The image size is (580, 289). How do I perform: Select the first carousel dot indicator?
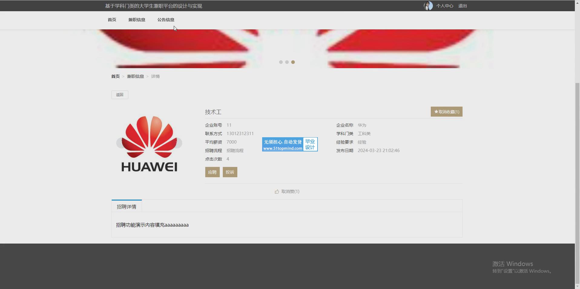281,62
